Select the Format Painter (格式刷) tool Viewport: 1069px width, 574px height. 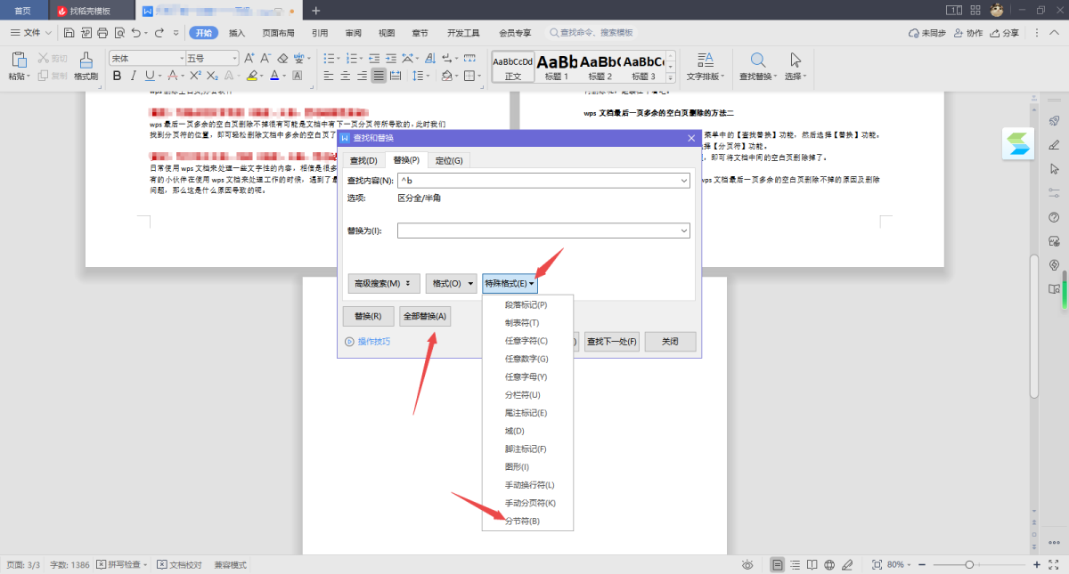(x=86, y=67)
